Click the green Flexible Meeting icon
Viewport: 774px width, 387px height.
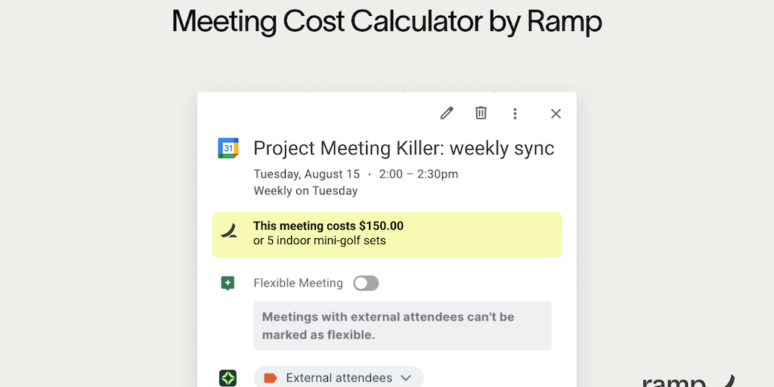point(228,283)
